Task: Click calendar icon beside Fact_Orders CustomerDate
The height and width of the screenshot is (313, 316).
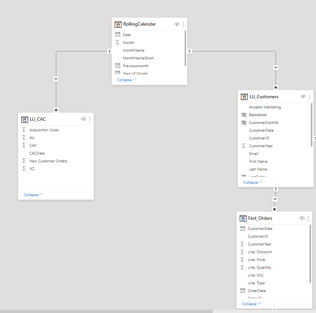Action: point(243,228)
